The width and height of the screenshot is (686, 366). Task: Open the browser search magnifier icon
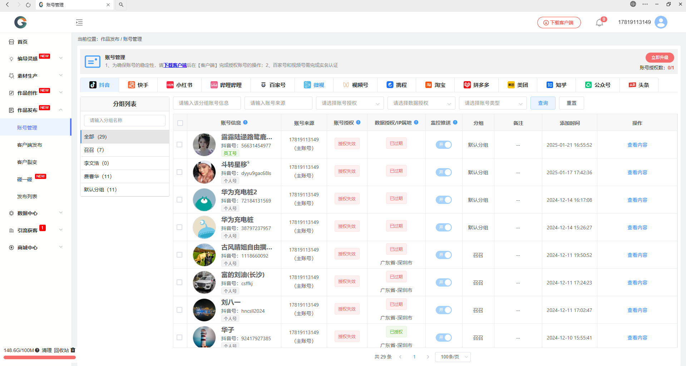pyautogui.click(x=121, y=5)
